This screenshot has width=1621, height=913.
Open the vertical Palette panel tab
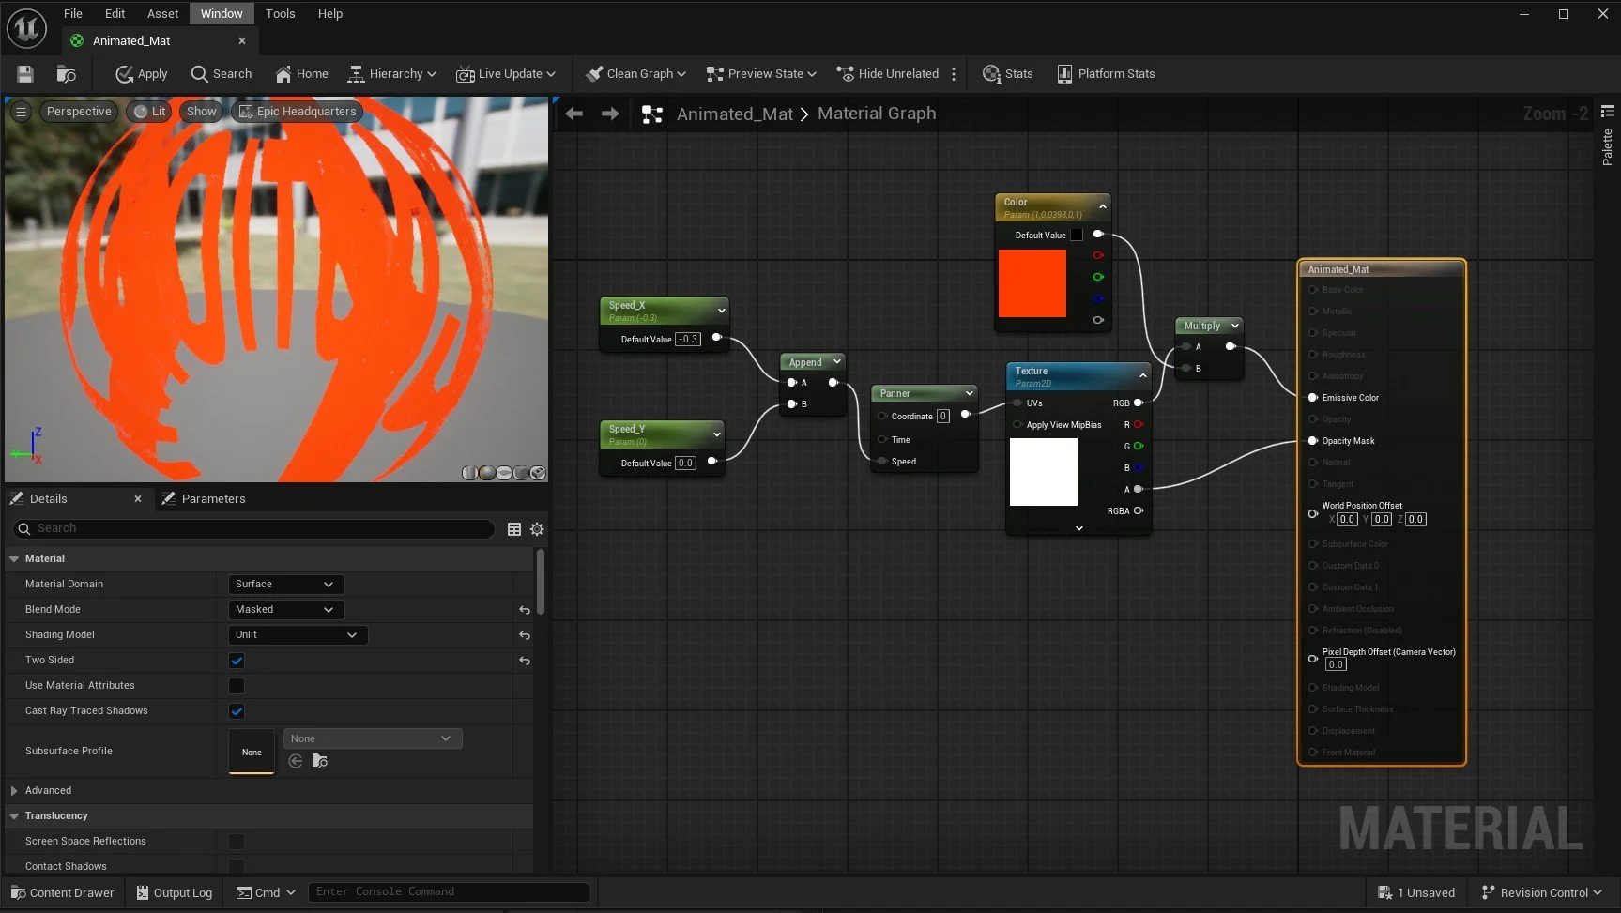[1608, 138]
